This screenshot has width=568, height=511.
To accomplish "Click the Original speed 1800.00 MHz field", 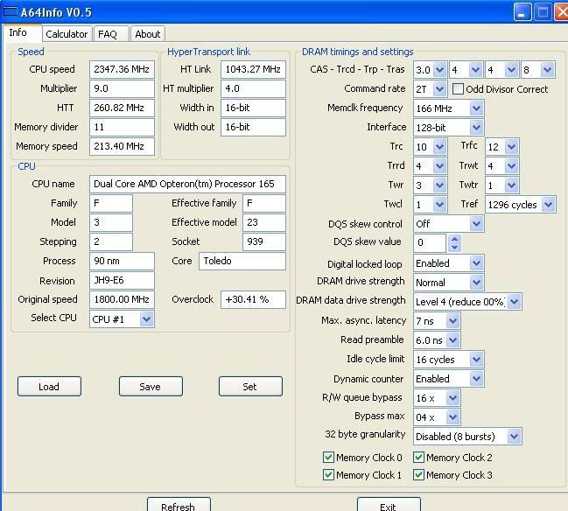I will click(122, 299).
